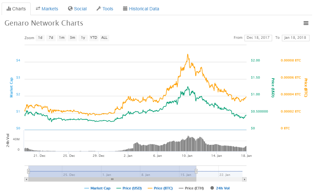Click the vertical Market Cap axis title
315x193 pixels.
(x=11, y=87)
